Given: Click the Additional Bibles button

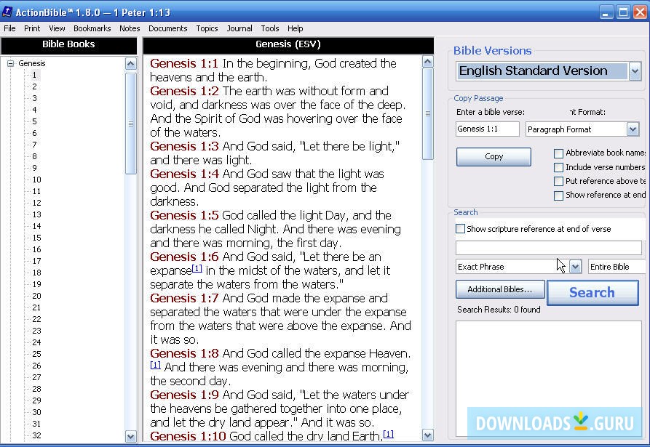Looking at the screenshot, I should pyautogui.click(x=500, y=289).
